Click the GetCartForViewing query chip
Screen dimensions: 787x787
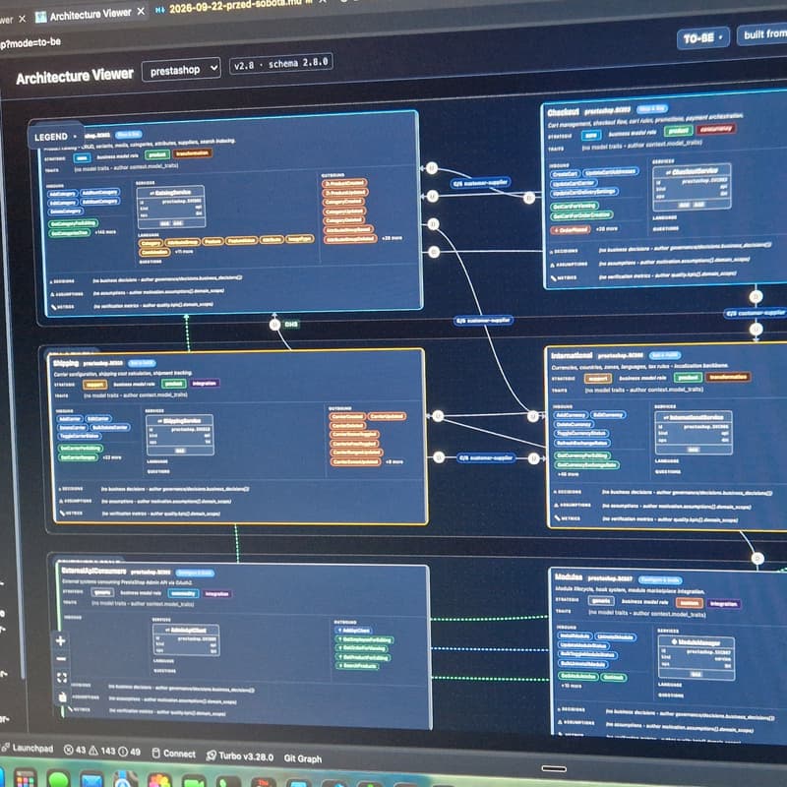[x=575, y=206]
